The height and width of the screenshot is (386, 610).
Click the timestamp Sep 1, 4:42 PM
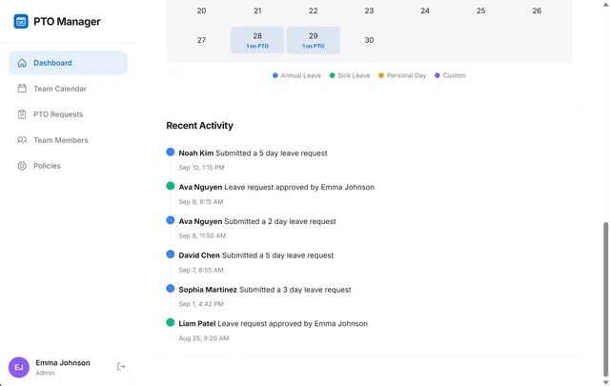click(201, 304)
